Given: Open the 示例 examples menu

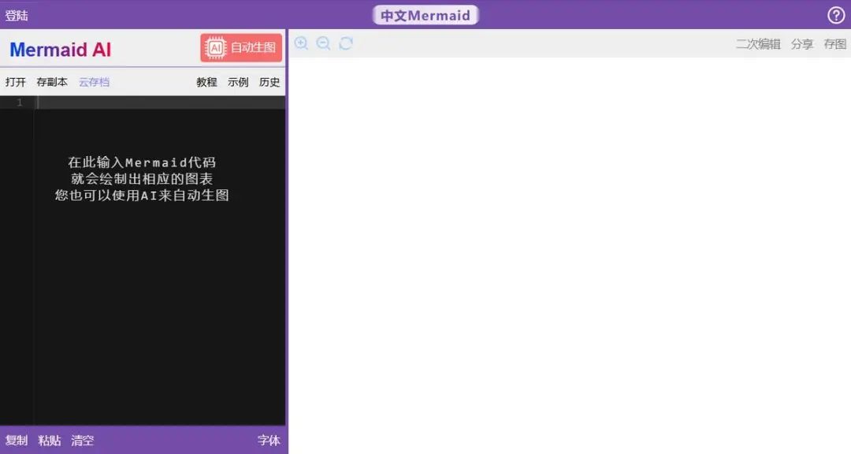Looking at the screenshot, I should pyautogui.click(x=238, y=82).
